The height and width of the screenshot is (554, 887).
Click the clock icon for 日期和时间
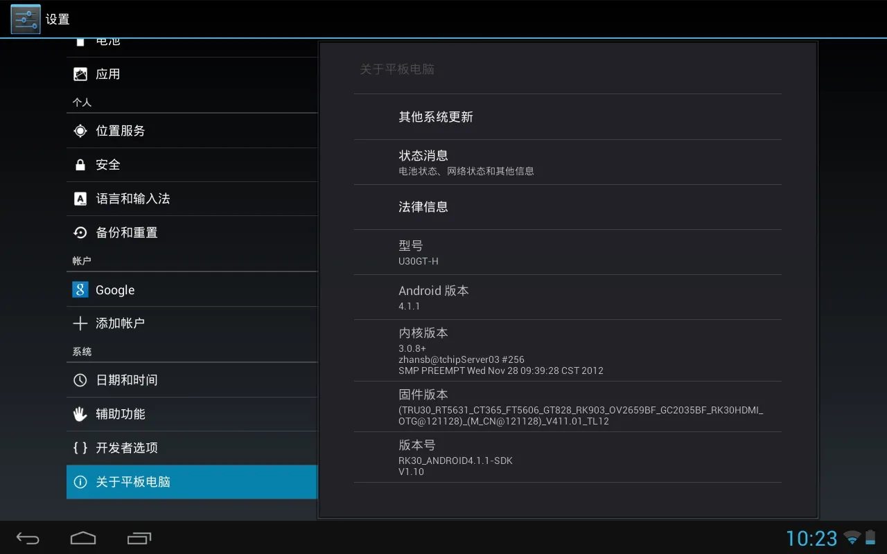[x=80, y=380]
